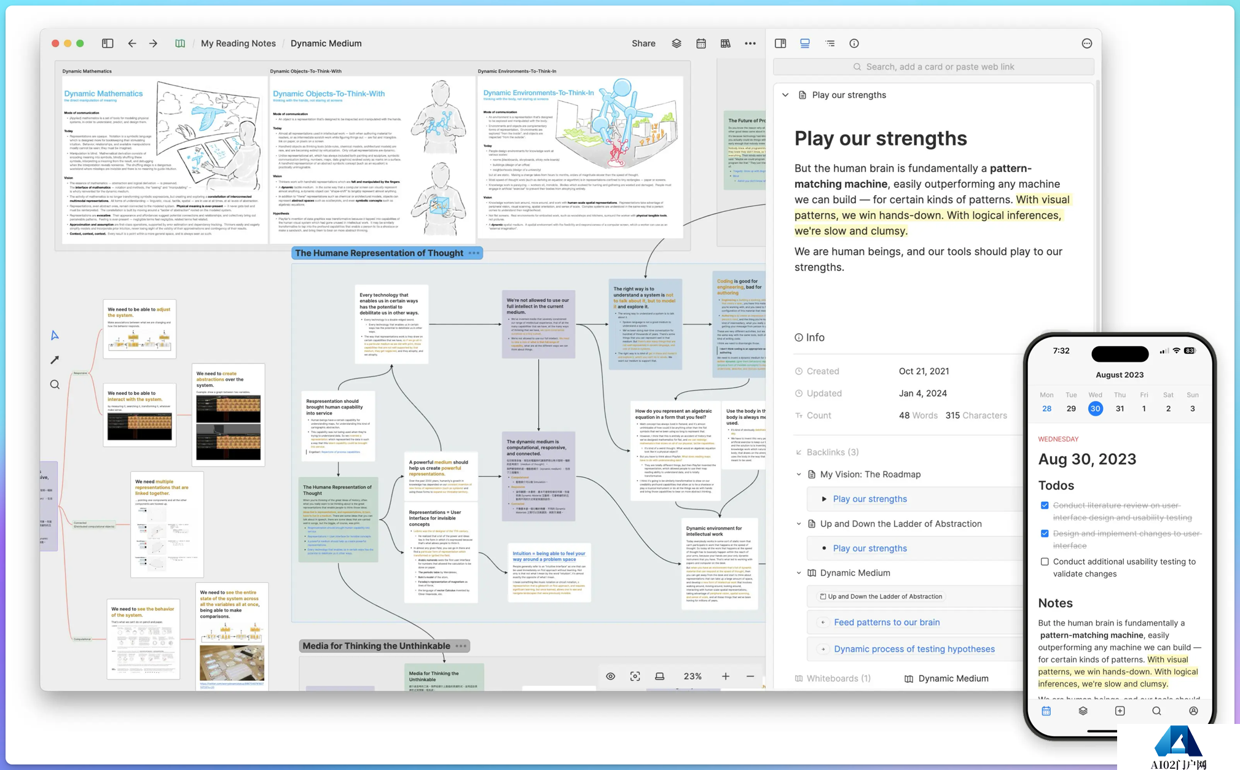This screenshot has width=1240, height=770.
Task: Select Tuesday 29 on phone calendar
Action: (1071, 409)
